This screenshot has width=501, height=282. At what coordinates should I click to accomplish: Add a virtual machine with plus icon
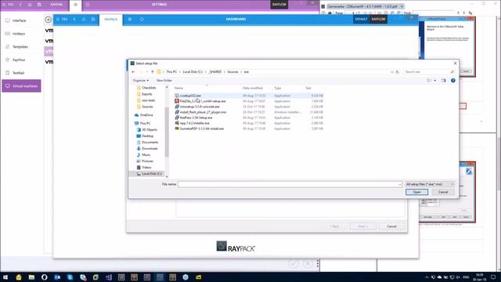click(48, 20)
